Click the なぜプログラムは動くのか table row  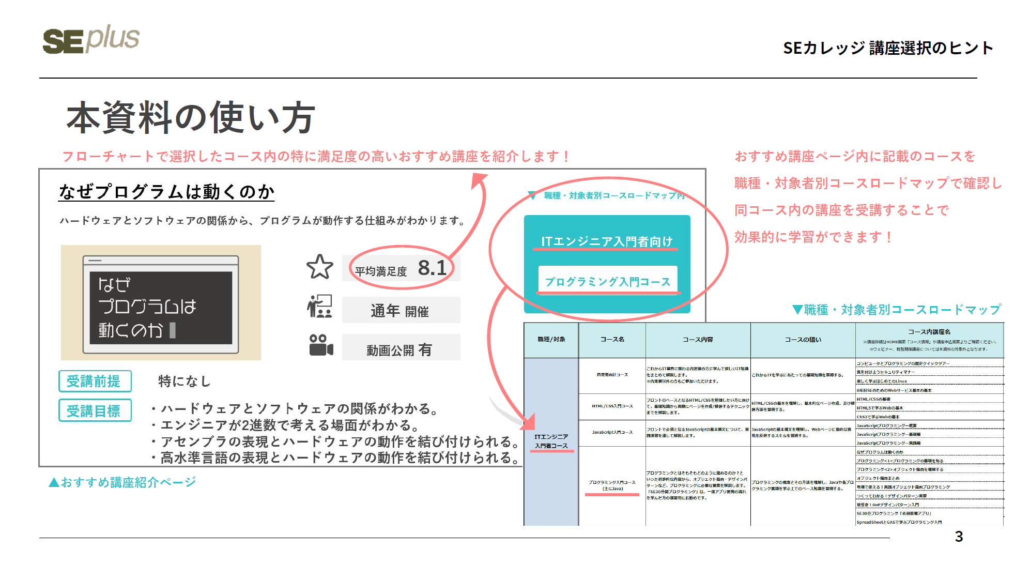930,452
